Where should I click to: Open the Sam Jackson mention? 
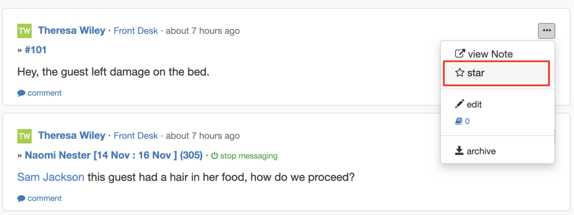[51, 177]
